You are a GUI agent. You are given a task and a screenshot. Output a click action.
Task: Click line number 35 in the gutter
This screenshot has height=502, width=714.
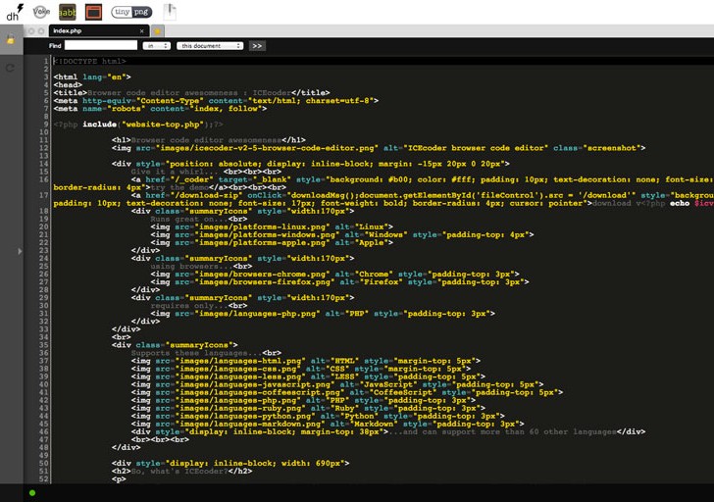44,345
